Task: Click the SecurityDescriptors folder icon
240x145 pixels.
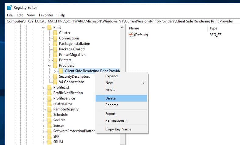Action: click(x=55, y=76)
